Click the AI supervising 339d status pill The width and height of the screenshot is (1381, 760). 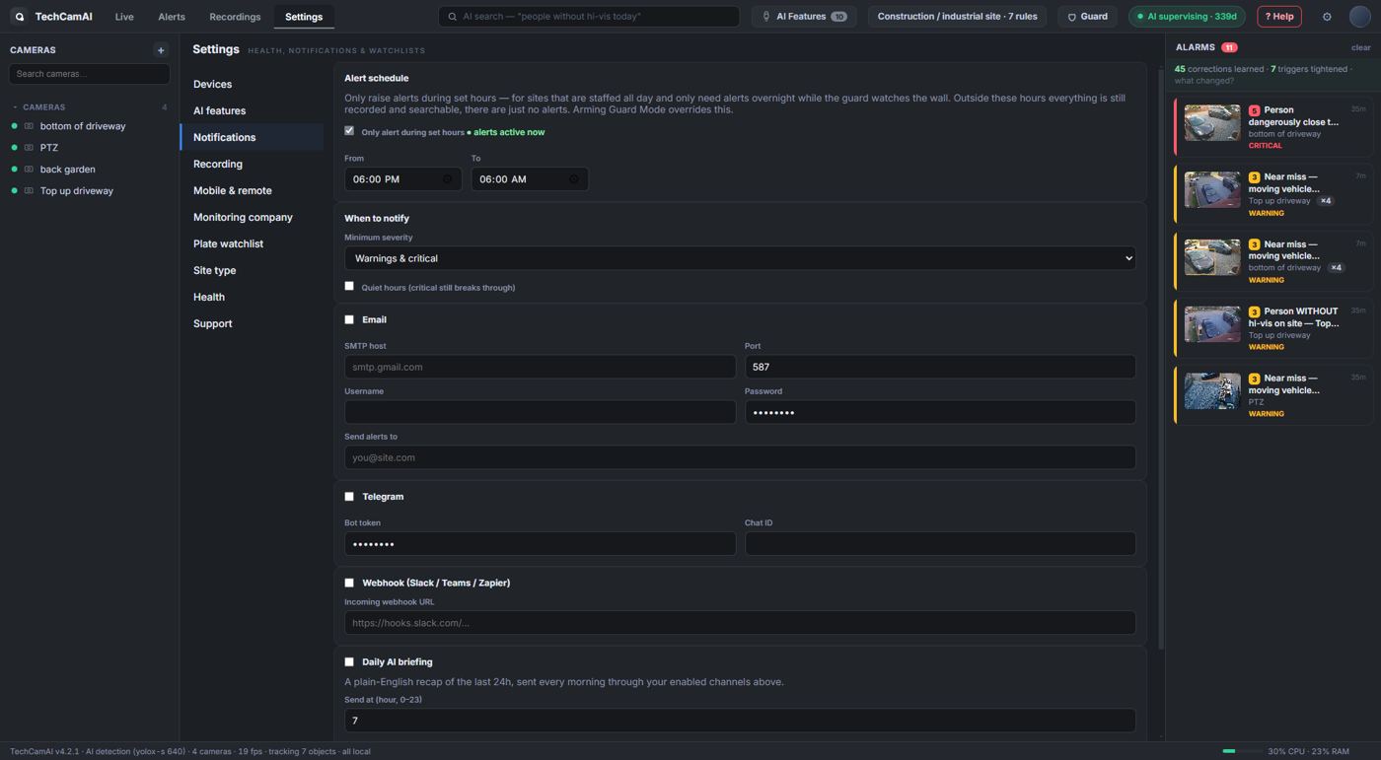(x=1187, y=17)
